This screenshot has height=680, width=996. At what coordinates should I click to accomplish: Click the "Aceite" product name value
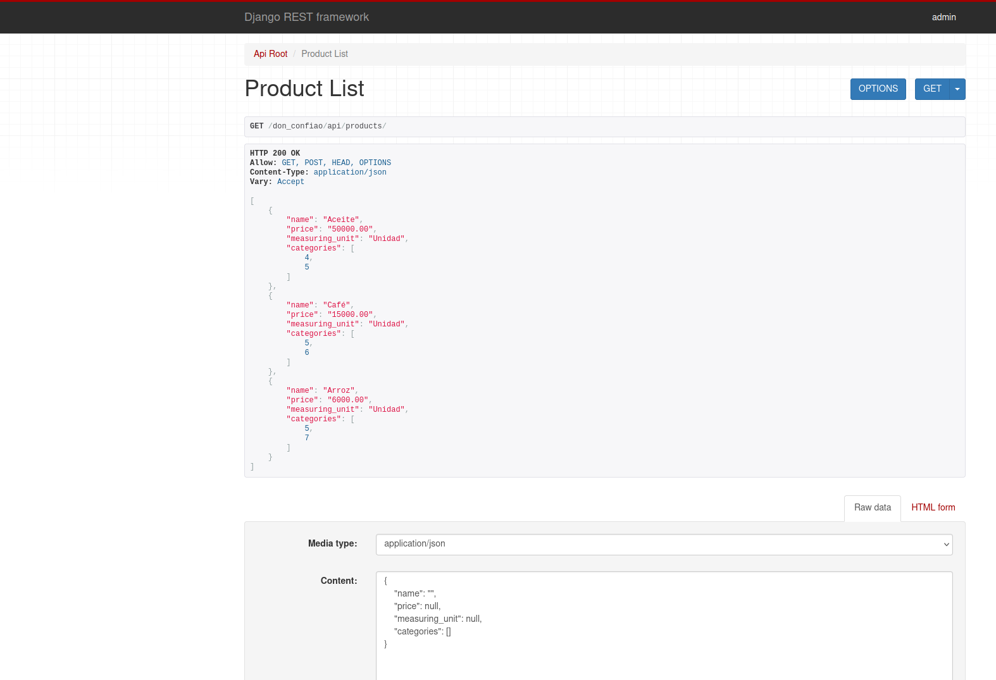[x=342, y=220]
